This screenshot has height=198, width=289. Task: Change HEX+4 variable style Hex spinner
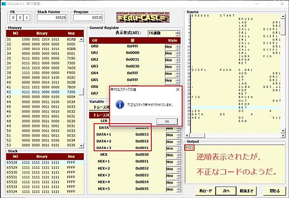click(x=179, y=183)
